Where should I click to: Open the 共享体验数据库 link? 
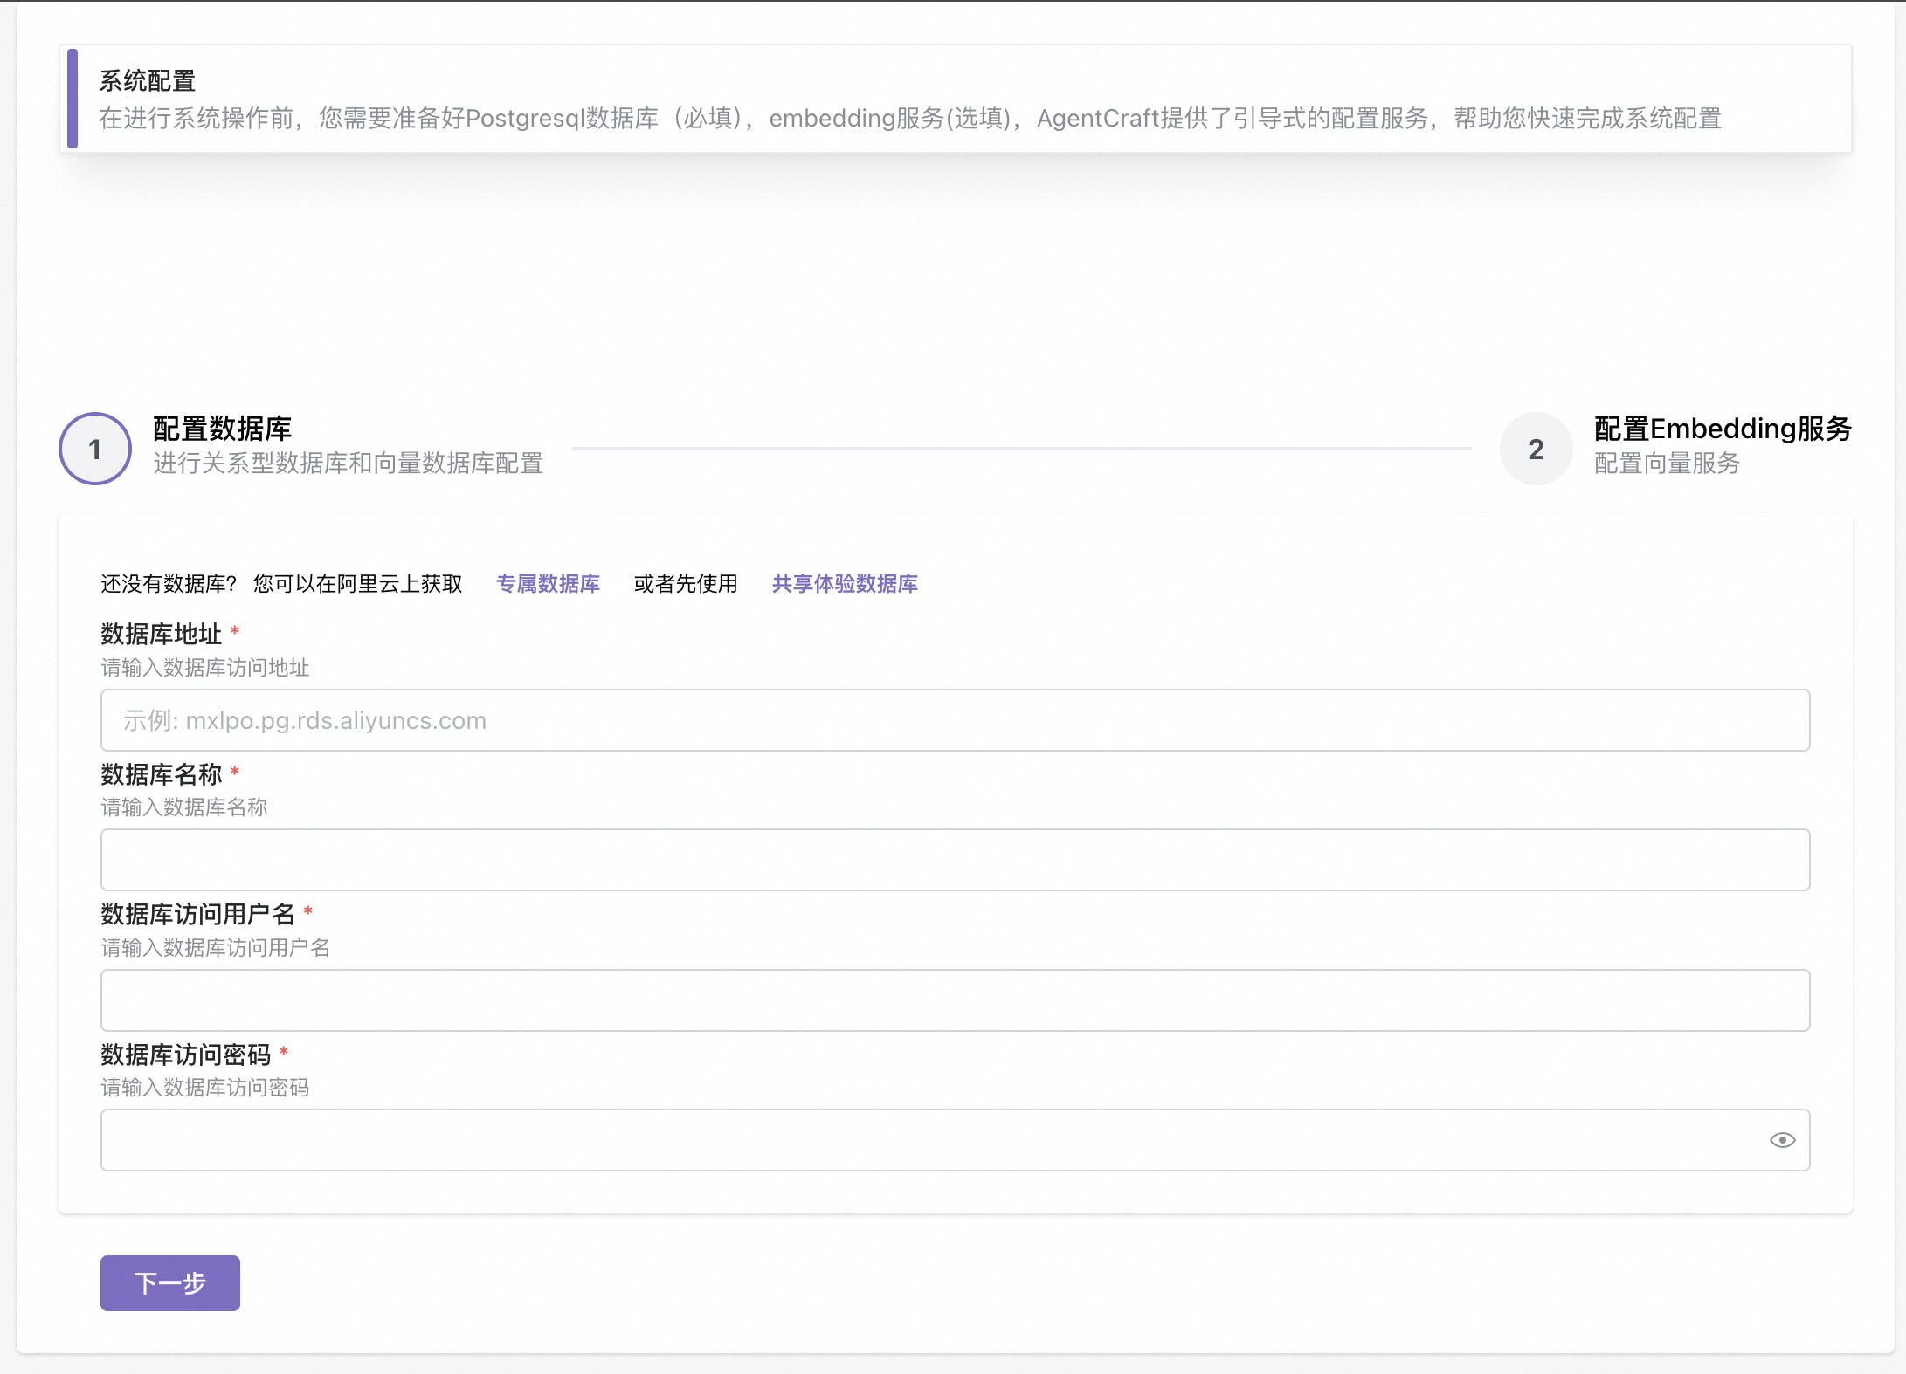(x=844, y=584)
